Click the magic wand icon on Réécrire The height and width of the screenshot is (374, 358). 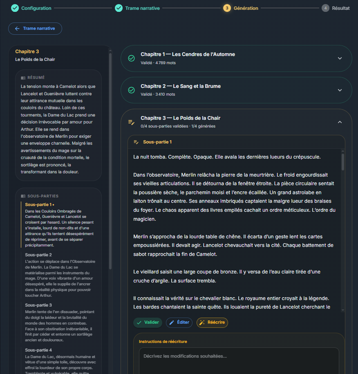(201, 322)
